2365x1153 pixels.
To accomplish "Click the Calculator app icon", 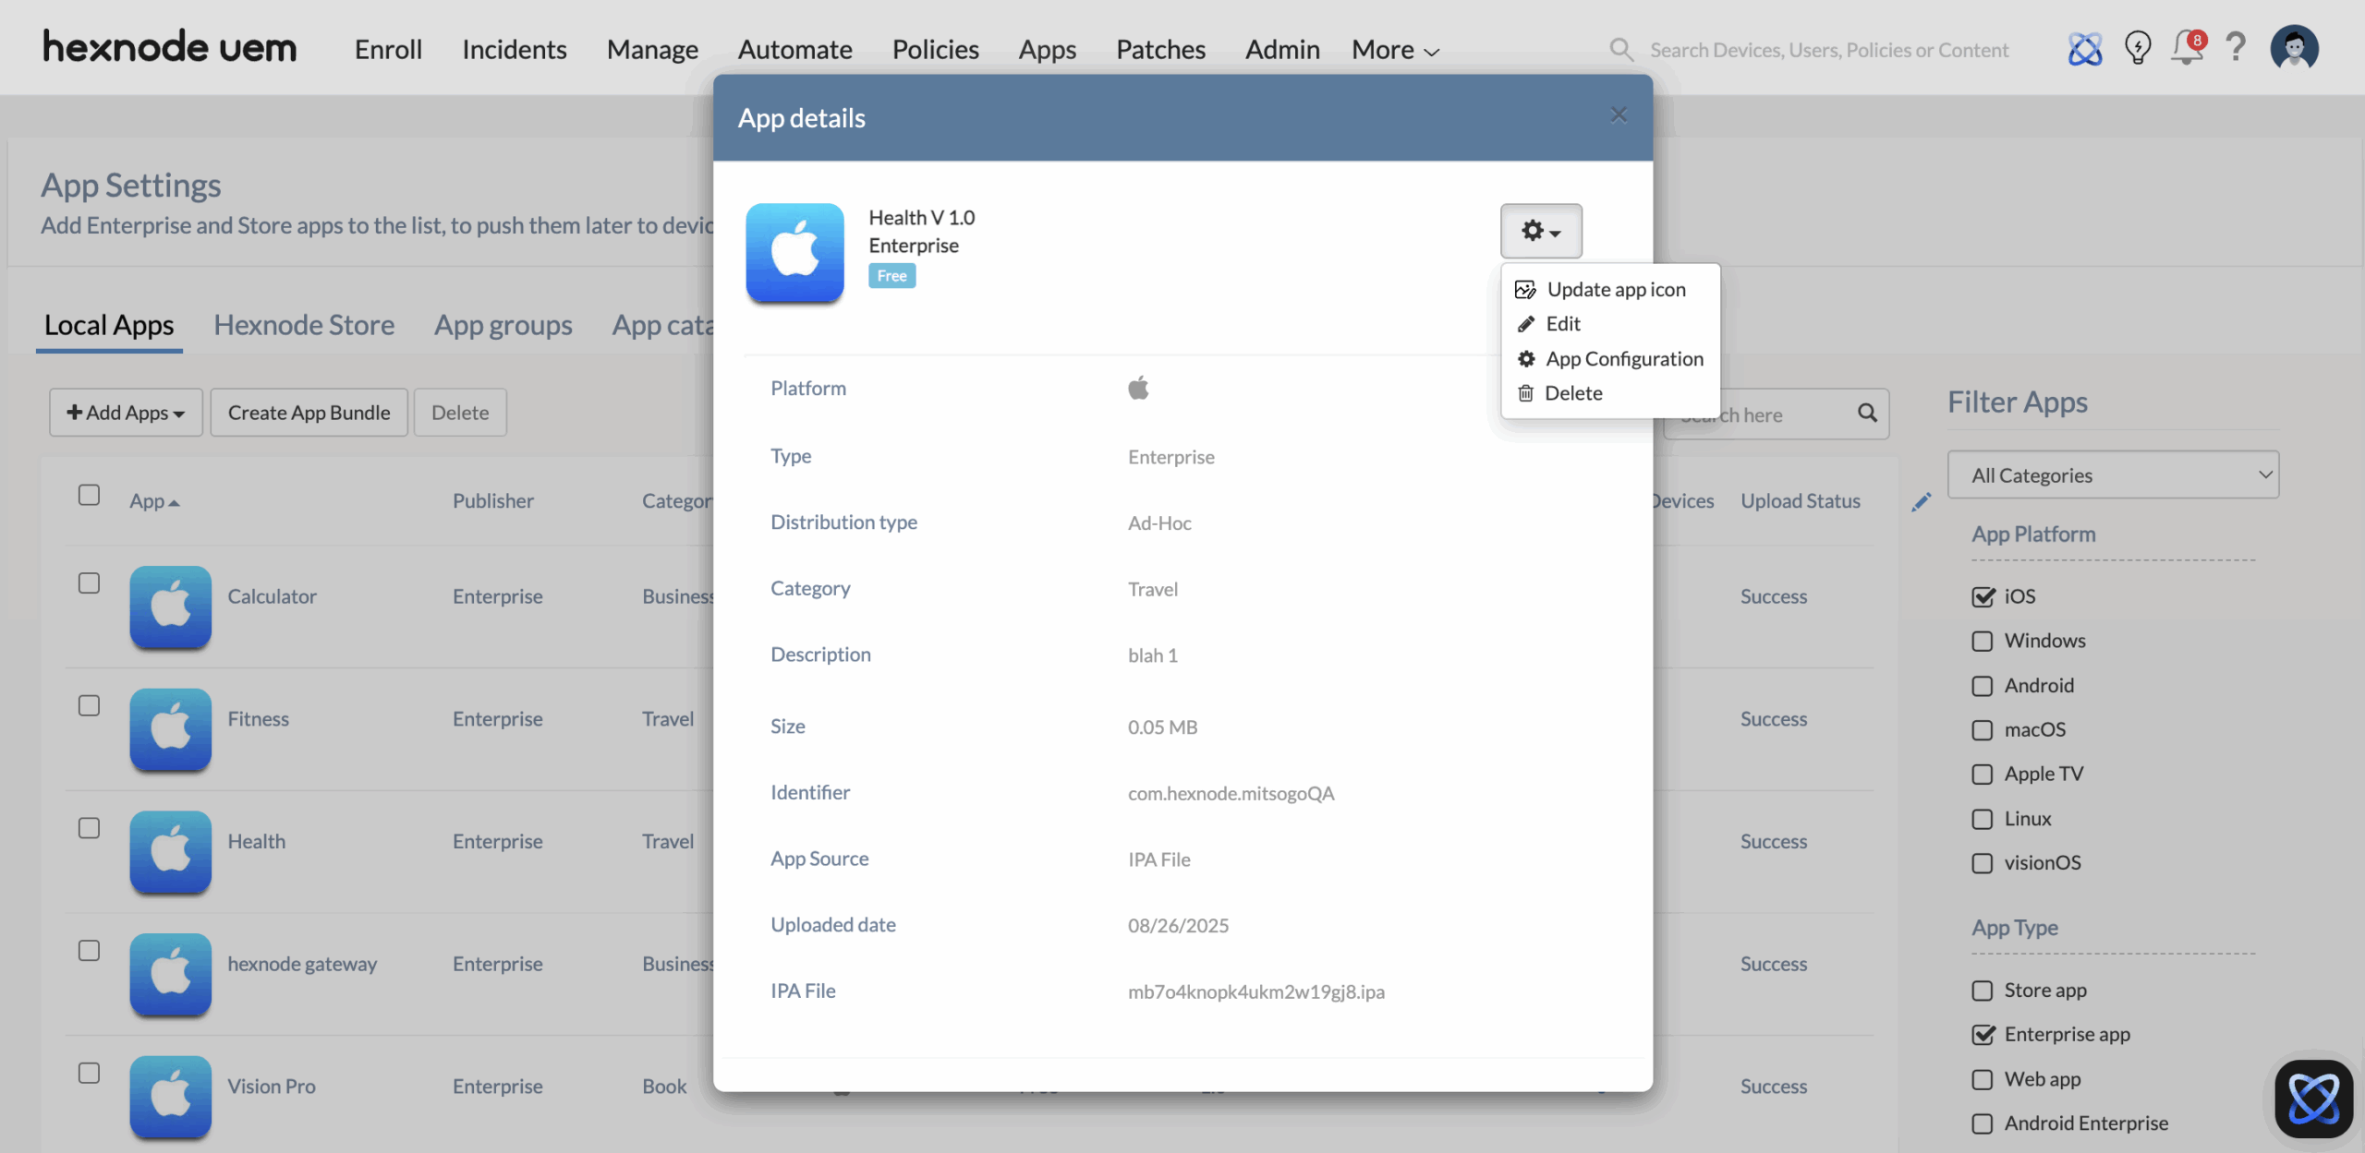I will [x=170, y=607].
